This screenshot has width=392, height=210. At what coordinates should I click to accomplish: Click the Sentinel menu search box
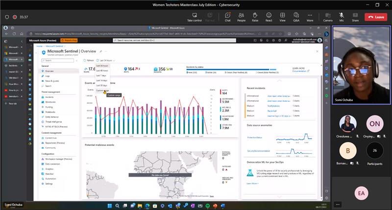click(58, 60)
